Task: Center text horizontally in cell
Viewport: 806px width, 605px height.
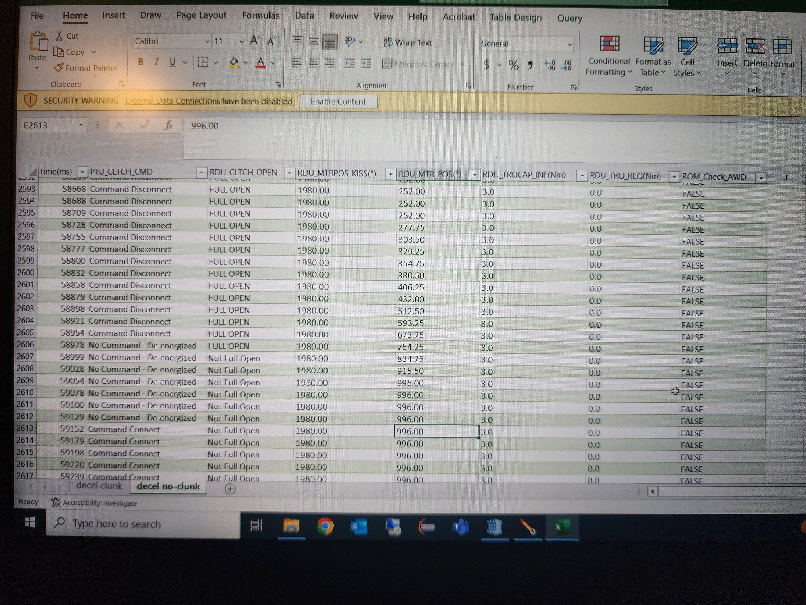Action: click(313, 63)
